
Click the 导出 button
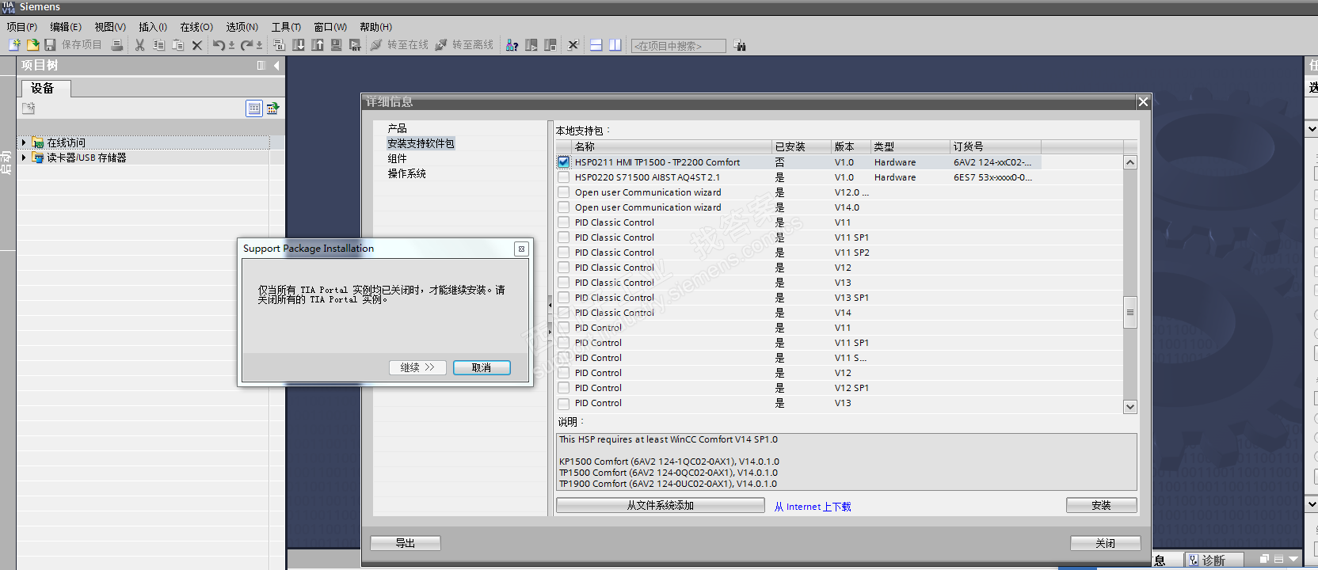[x=406, y=543]
